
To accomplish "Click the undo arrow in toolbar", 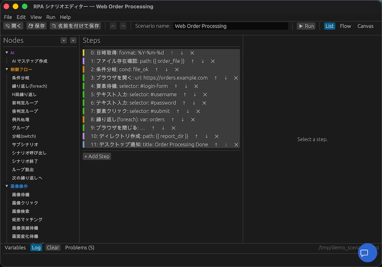I will (x=113, y=26).
